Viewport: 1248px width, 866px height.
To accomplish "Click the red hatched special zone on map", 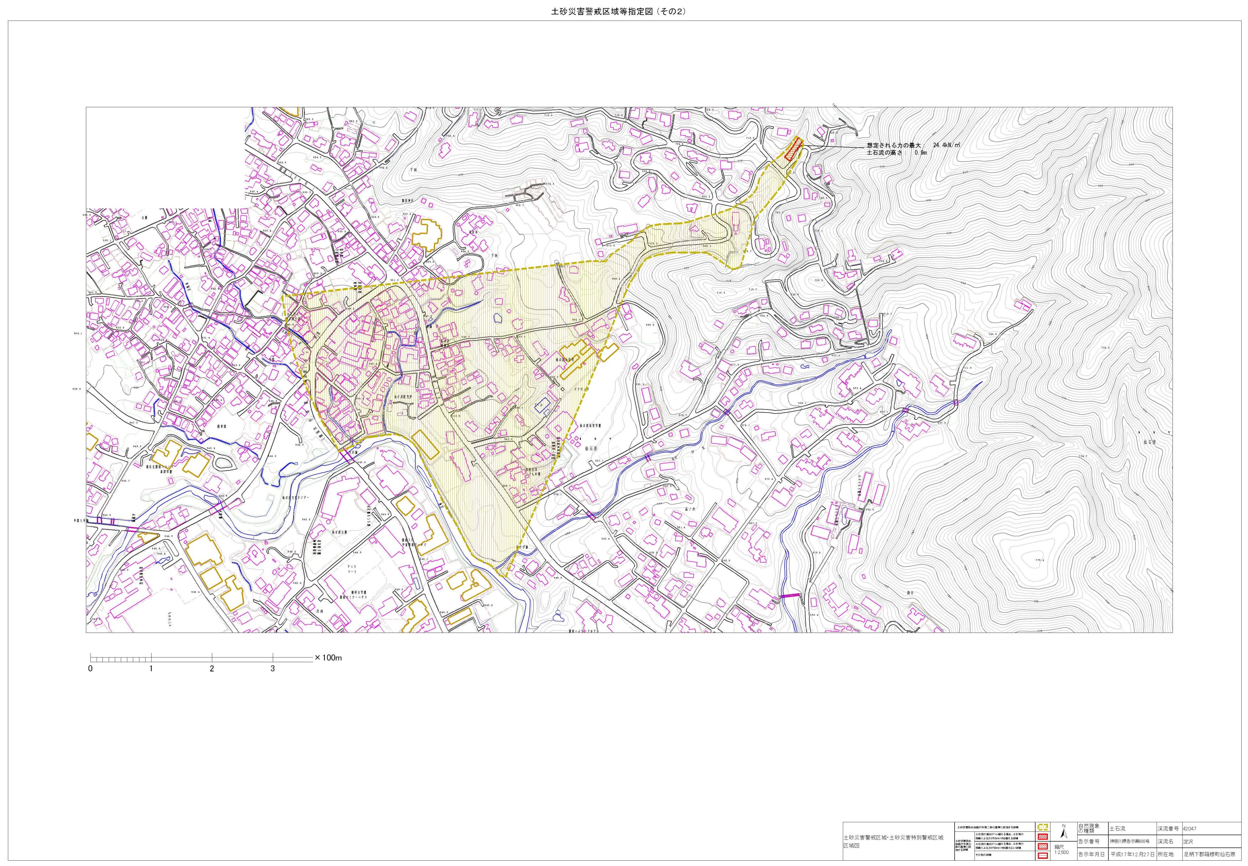I will click(794, 149).
